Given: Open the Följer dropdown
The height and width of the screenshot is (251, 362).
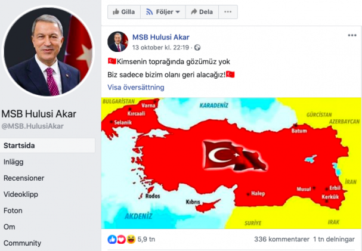Looking at the screenshot, I should click(163, 12).
